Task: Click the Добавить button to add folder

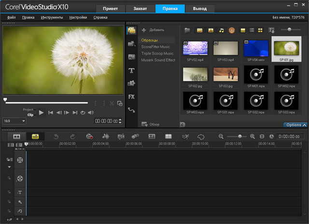Action: coord(153,30)
